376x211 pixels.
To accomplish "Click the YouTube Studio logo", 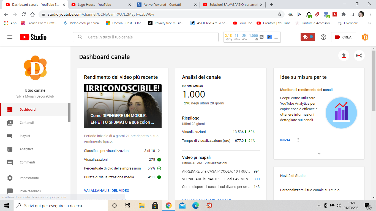I will 33,37.
